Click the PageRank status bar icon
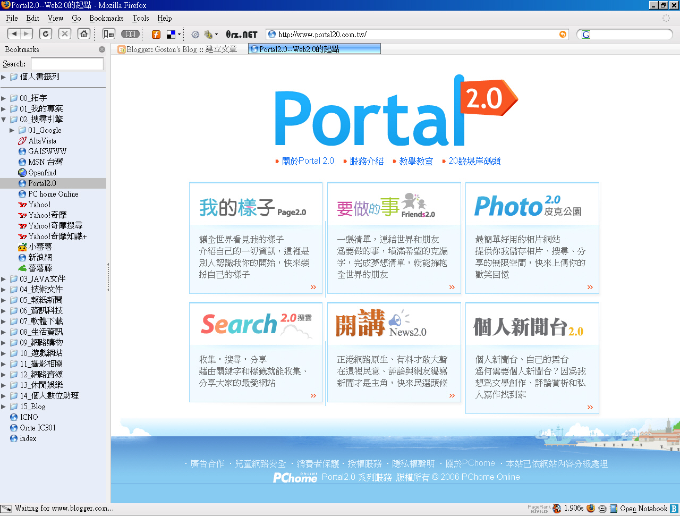The width and height of the screenshot is (680, 516). tap(539, 509)
